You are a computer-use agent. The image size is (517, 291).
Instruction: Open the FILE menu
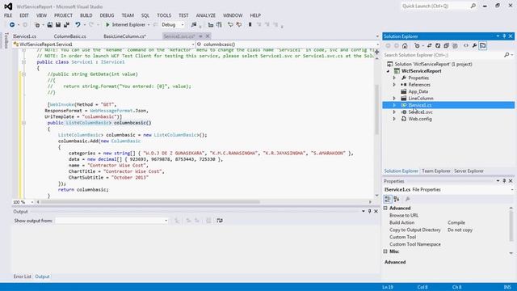point(8,15)
